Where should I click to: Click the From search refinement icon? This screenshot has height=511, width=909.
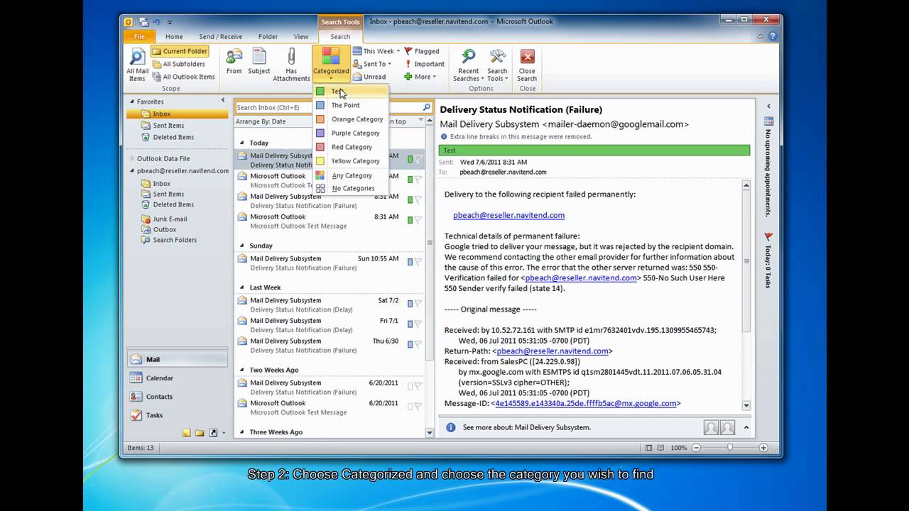tap(234, 62)
